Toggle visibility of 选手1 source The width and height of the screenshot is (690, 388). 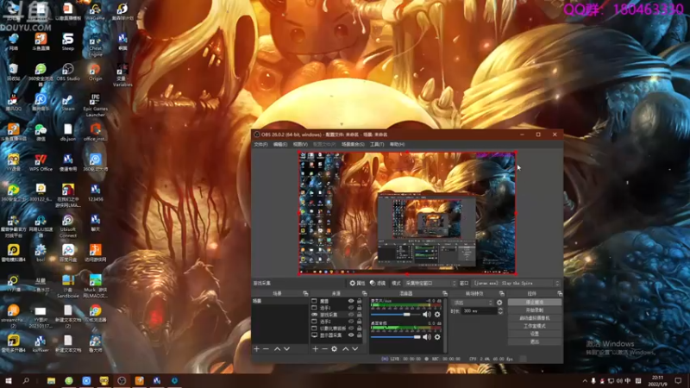351,308
